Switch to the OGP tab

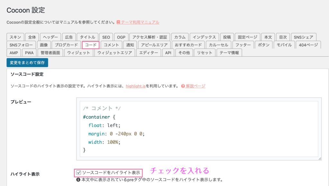121,37
